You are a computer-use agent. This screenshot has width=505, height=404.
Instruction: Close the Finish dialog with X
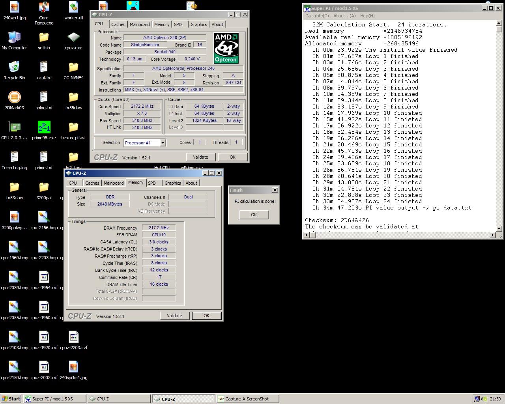(x=275, y=190)
